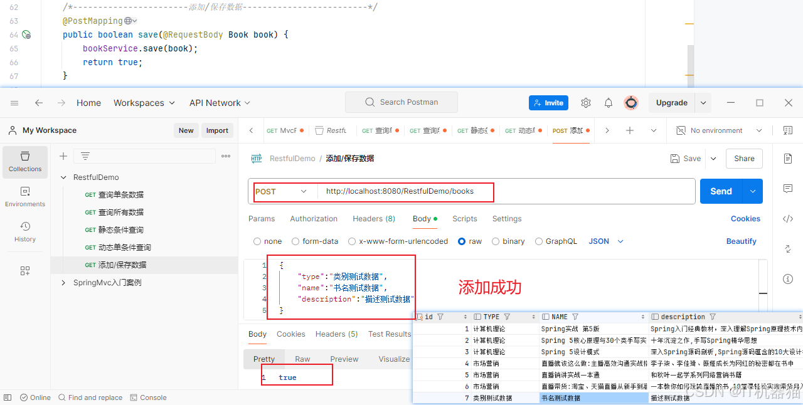Open the Send button dropdown arrow
The width and height of the screenshot is (803, 405).
click(x=753, y=191)
